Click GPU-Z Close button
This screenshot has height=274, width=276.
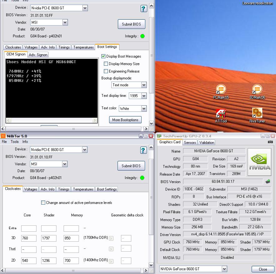tap(263, 269)
